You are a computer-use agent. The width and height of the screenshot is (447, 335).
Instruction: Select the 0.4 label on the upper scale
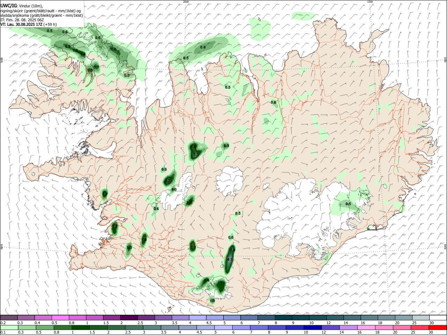point(37,323)
